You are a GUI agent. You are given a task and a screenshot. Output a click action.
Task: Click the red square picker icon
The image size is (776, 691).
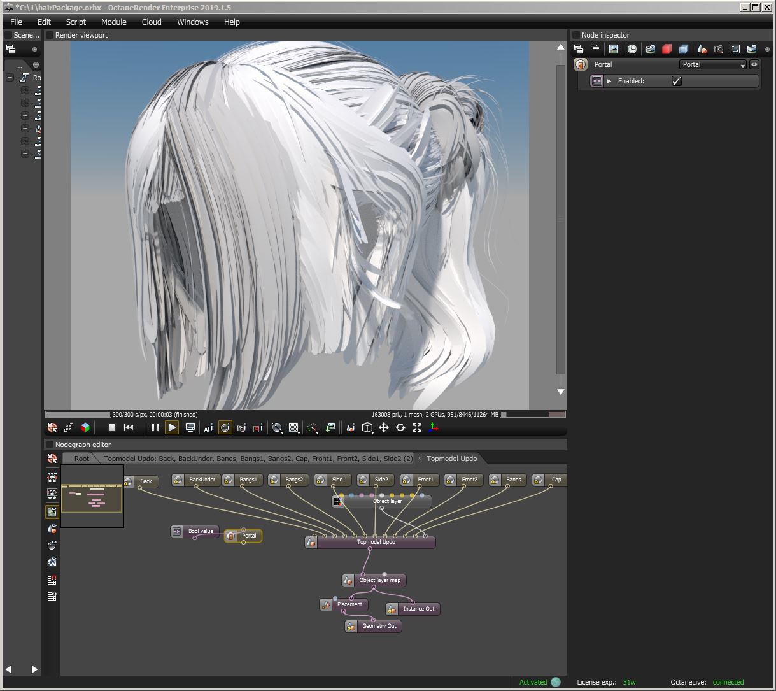tap(258, 428)
